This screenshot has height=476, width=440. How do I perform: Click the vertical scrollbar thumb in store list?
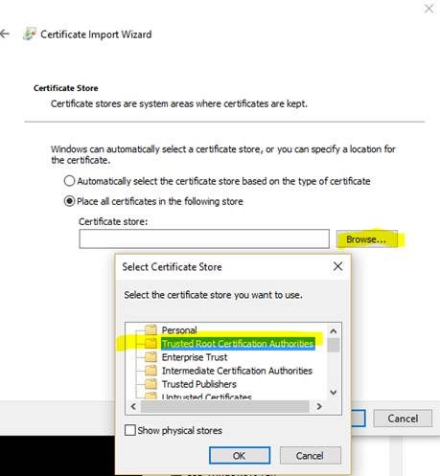point(334,345)
